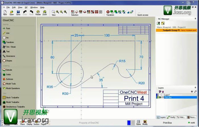Switch to the Layers tab
Viewport: 199px width, 127px height.
[161, 117]
